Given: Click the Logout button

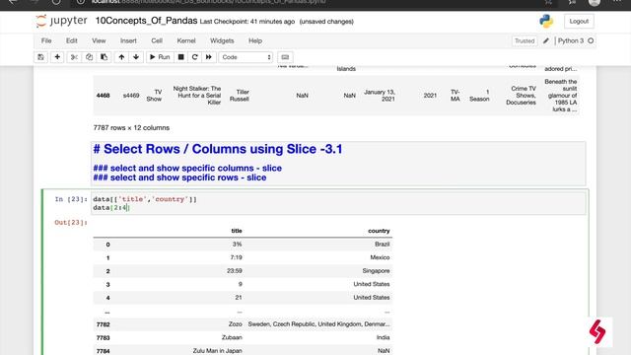Looking at the screenshot, I should (579, 21).
